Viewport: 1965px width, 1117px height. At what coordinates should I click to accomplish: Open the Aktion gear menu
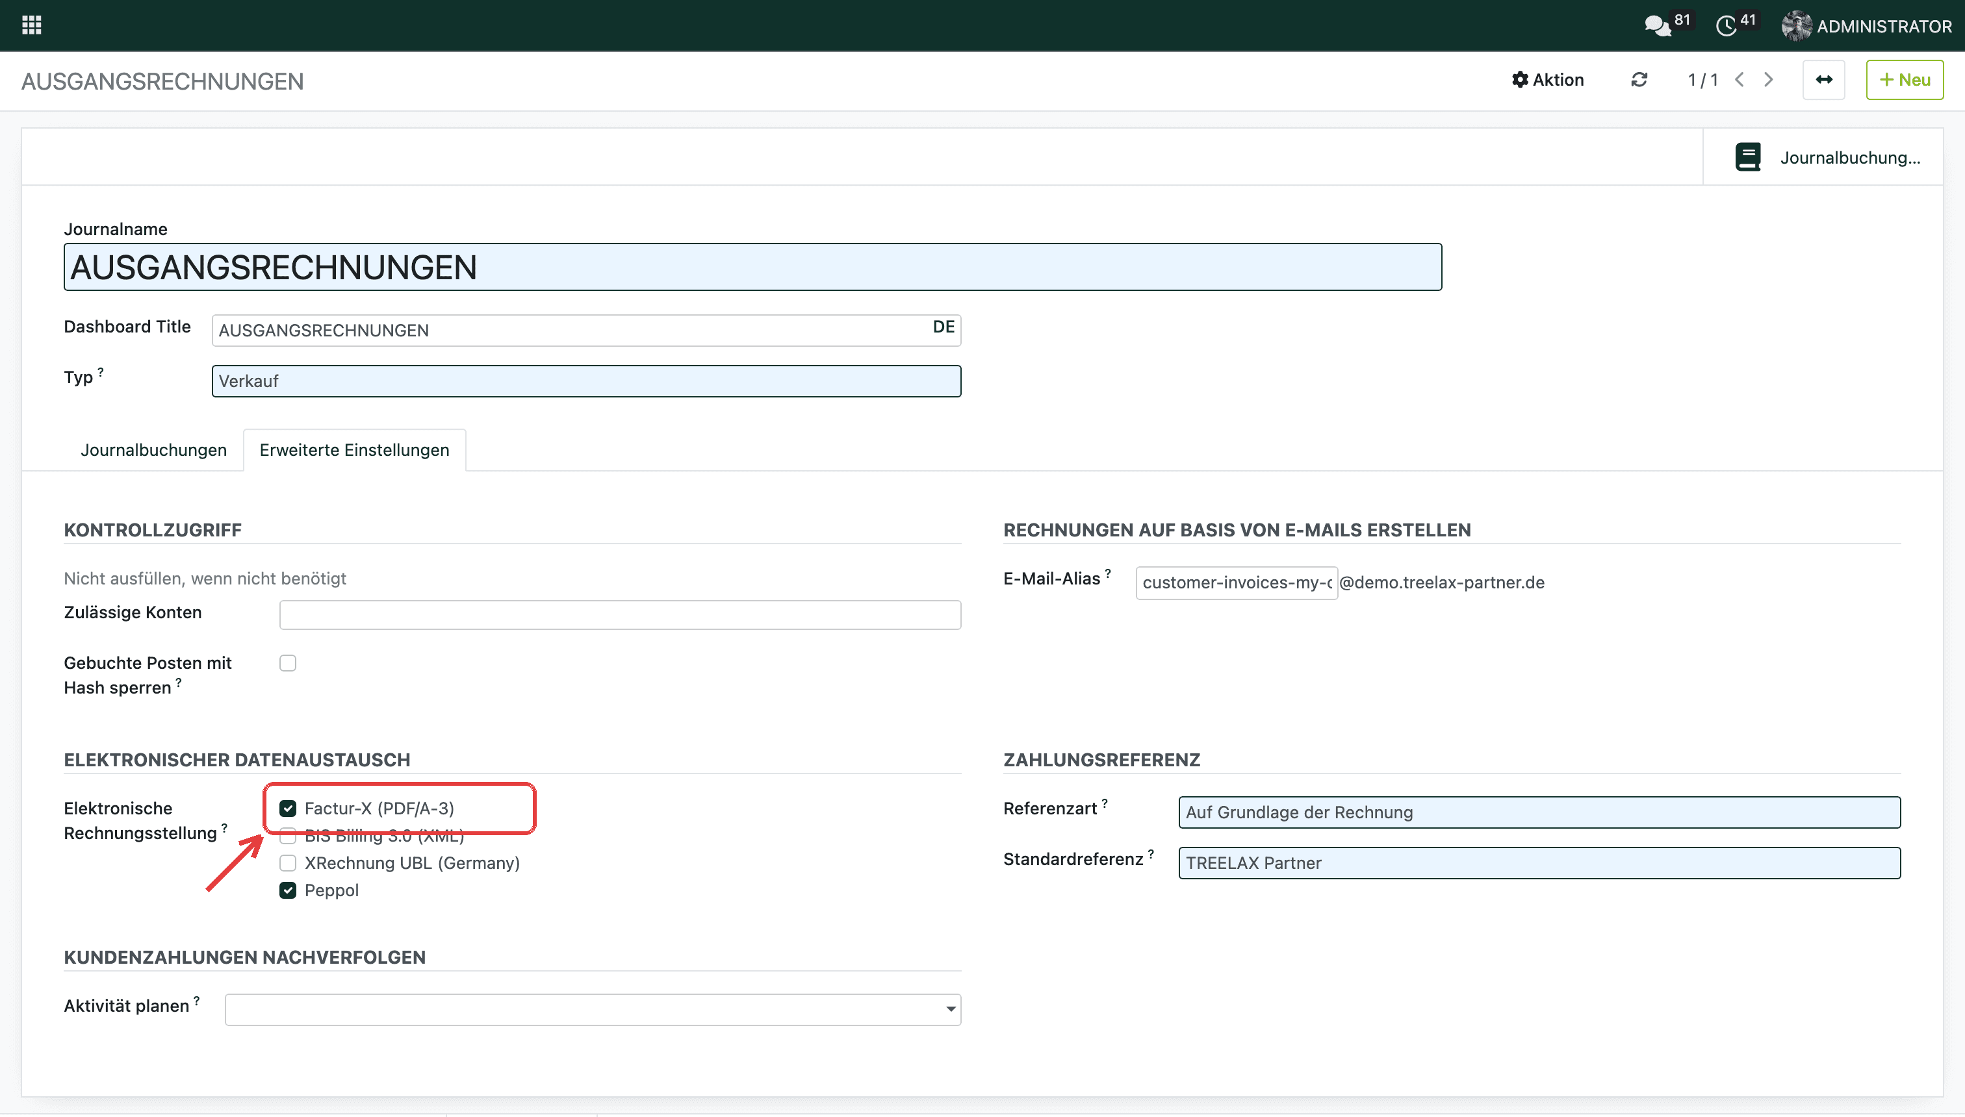(x=1547, y=80)
